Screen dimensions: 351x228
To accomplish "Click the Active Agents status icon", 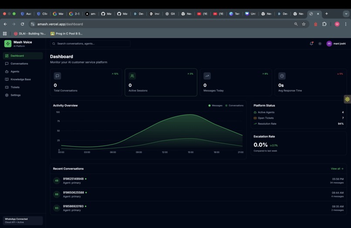I will click(255, 112).
